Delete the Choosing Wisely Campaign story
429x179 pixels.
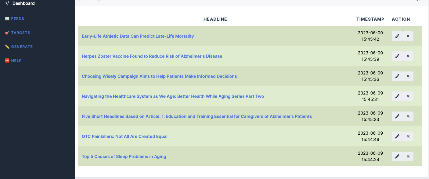point(408,76)
